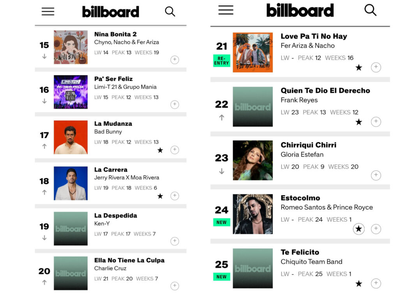Click the star on La Mudanza row
399x295 pixels.
(160, 150)
